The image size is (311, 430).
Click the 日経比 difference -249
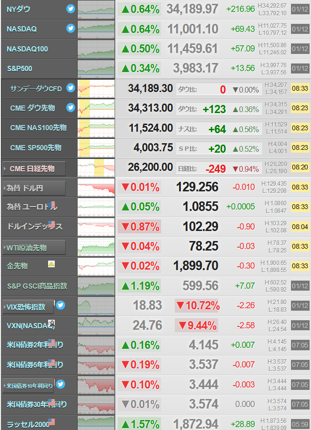[x=216, y=169]
